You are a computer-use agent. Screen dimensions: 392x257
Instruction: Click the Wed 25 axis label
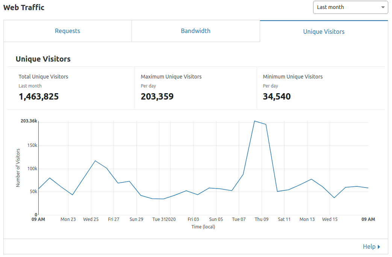pyautogui.click(x=91, y=219)
